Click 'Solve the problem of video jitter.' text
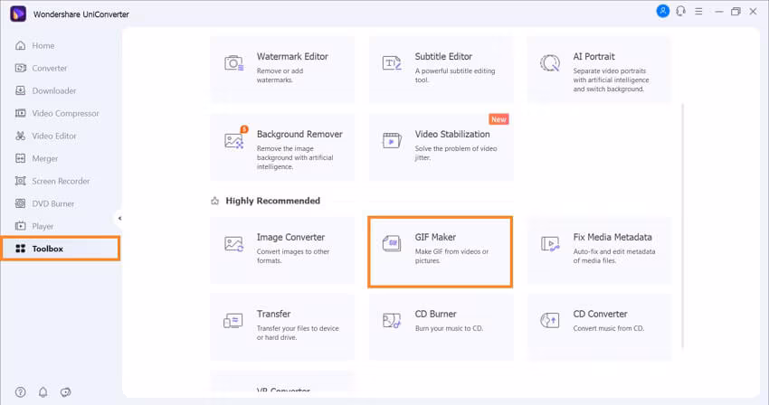 [456, 153]
